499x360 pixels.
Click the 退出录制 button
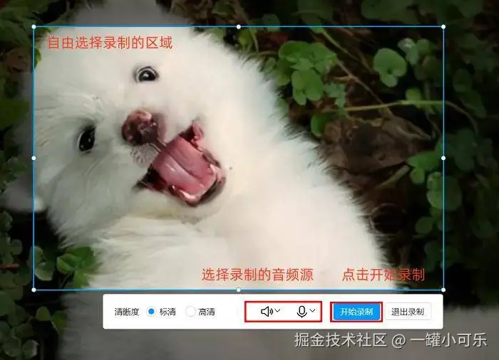(x=408, y=312)
